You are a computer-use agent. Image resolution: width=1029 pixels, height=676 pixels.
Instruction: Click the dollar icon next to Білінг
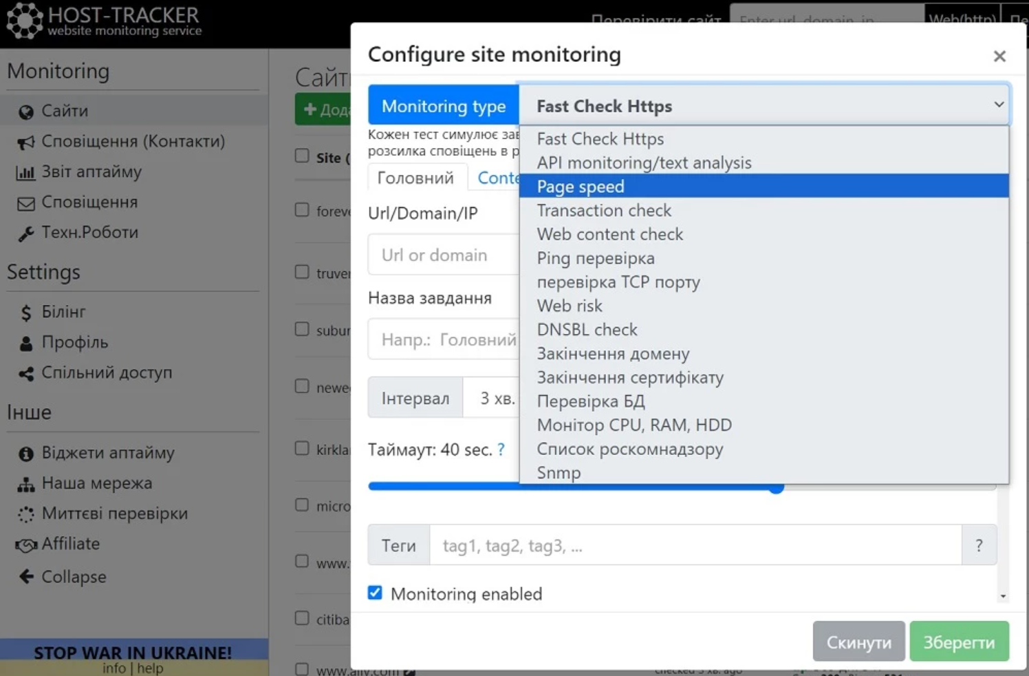click(26, 313)
